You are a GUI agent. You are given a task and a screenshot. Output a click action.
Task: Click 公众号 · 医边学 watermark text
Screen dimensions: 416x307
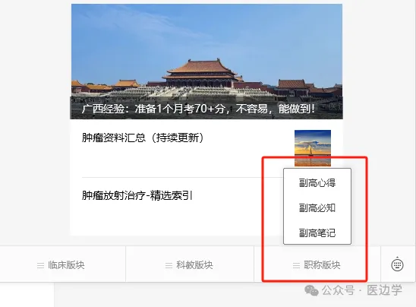(x=362, y=290)
